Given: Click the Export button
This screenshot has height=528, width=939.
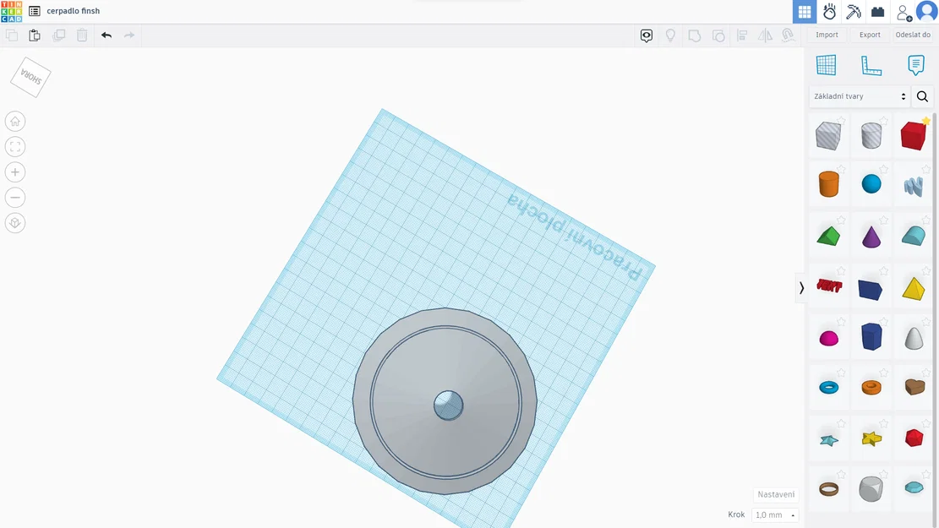Looking at the screenshot, I should coord(870,35).
